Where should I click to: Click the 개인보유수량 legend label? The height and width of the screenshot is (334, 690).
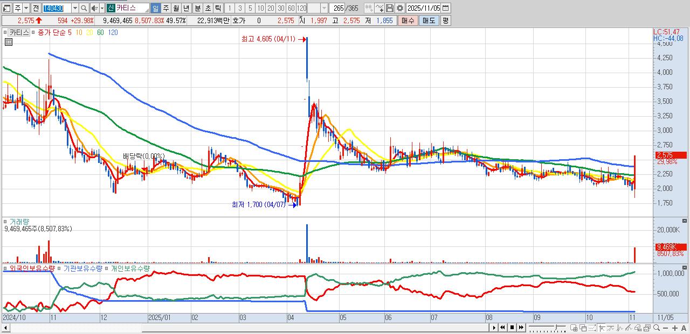(x=130, y=268)
